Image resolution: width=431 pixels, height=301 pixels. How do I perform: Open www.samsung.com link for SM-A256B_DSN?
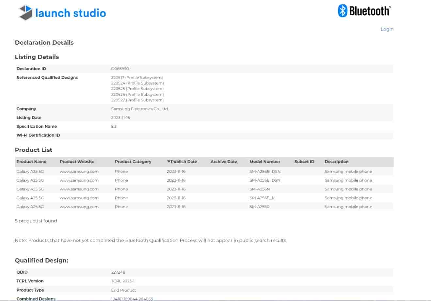(79, 172)
